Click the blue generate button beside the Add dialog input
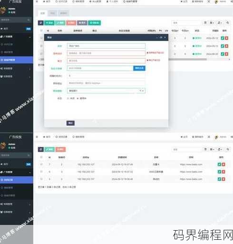Image resolution: width=233 pixels, height=244 pixels. point(139,68)
